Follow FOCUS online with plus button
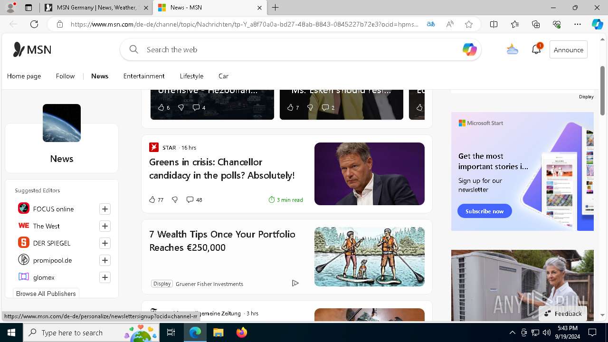This screenshot has height=342, width=608. tap(105, 209)
